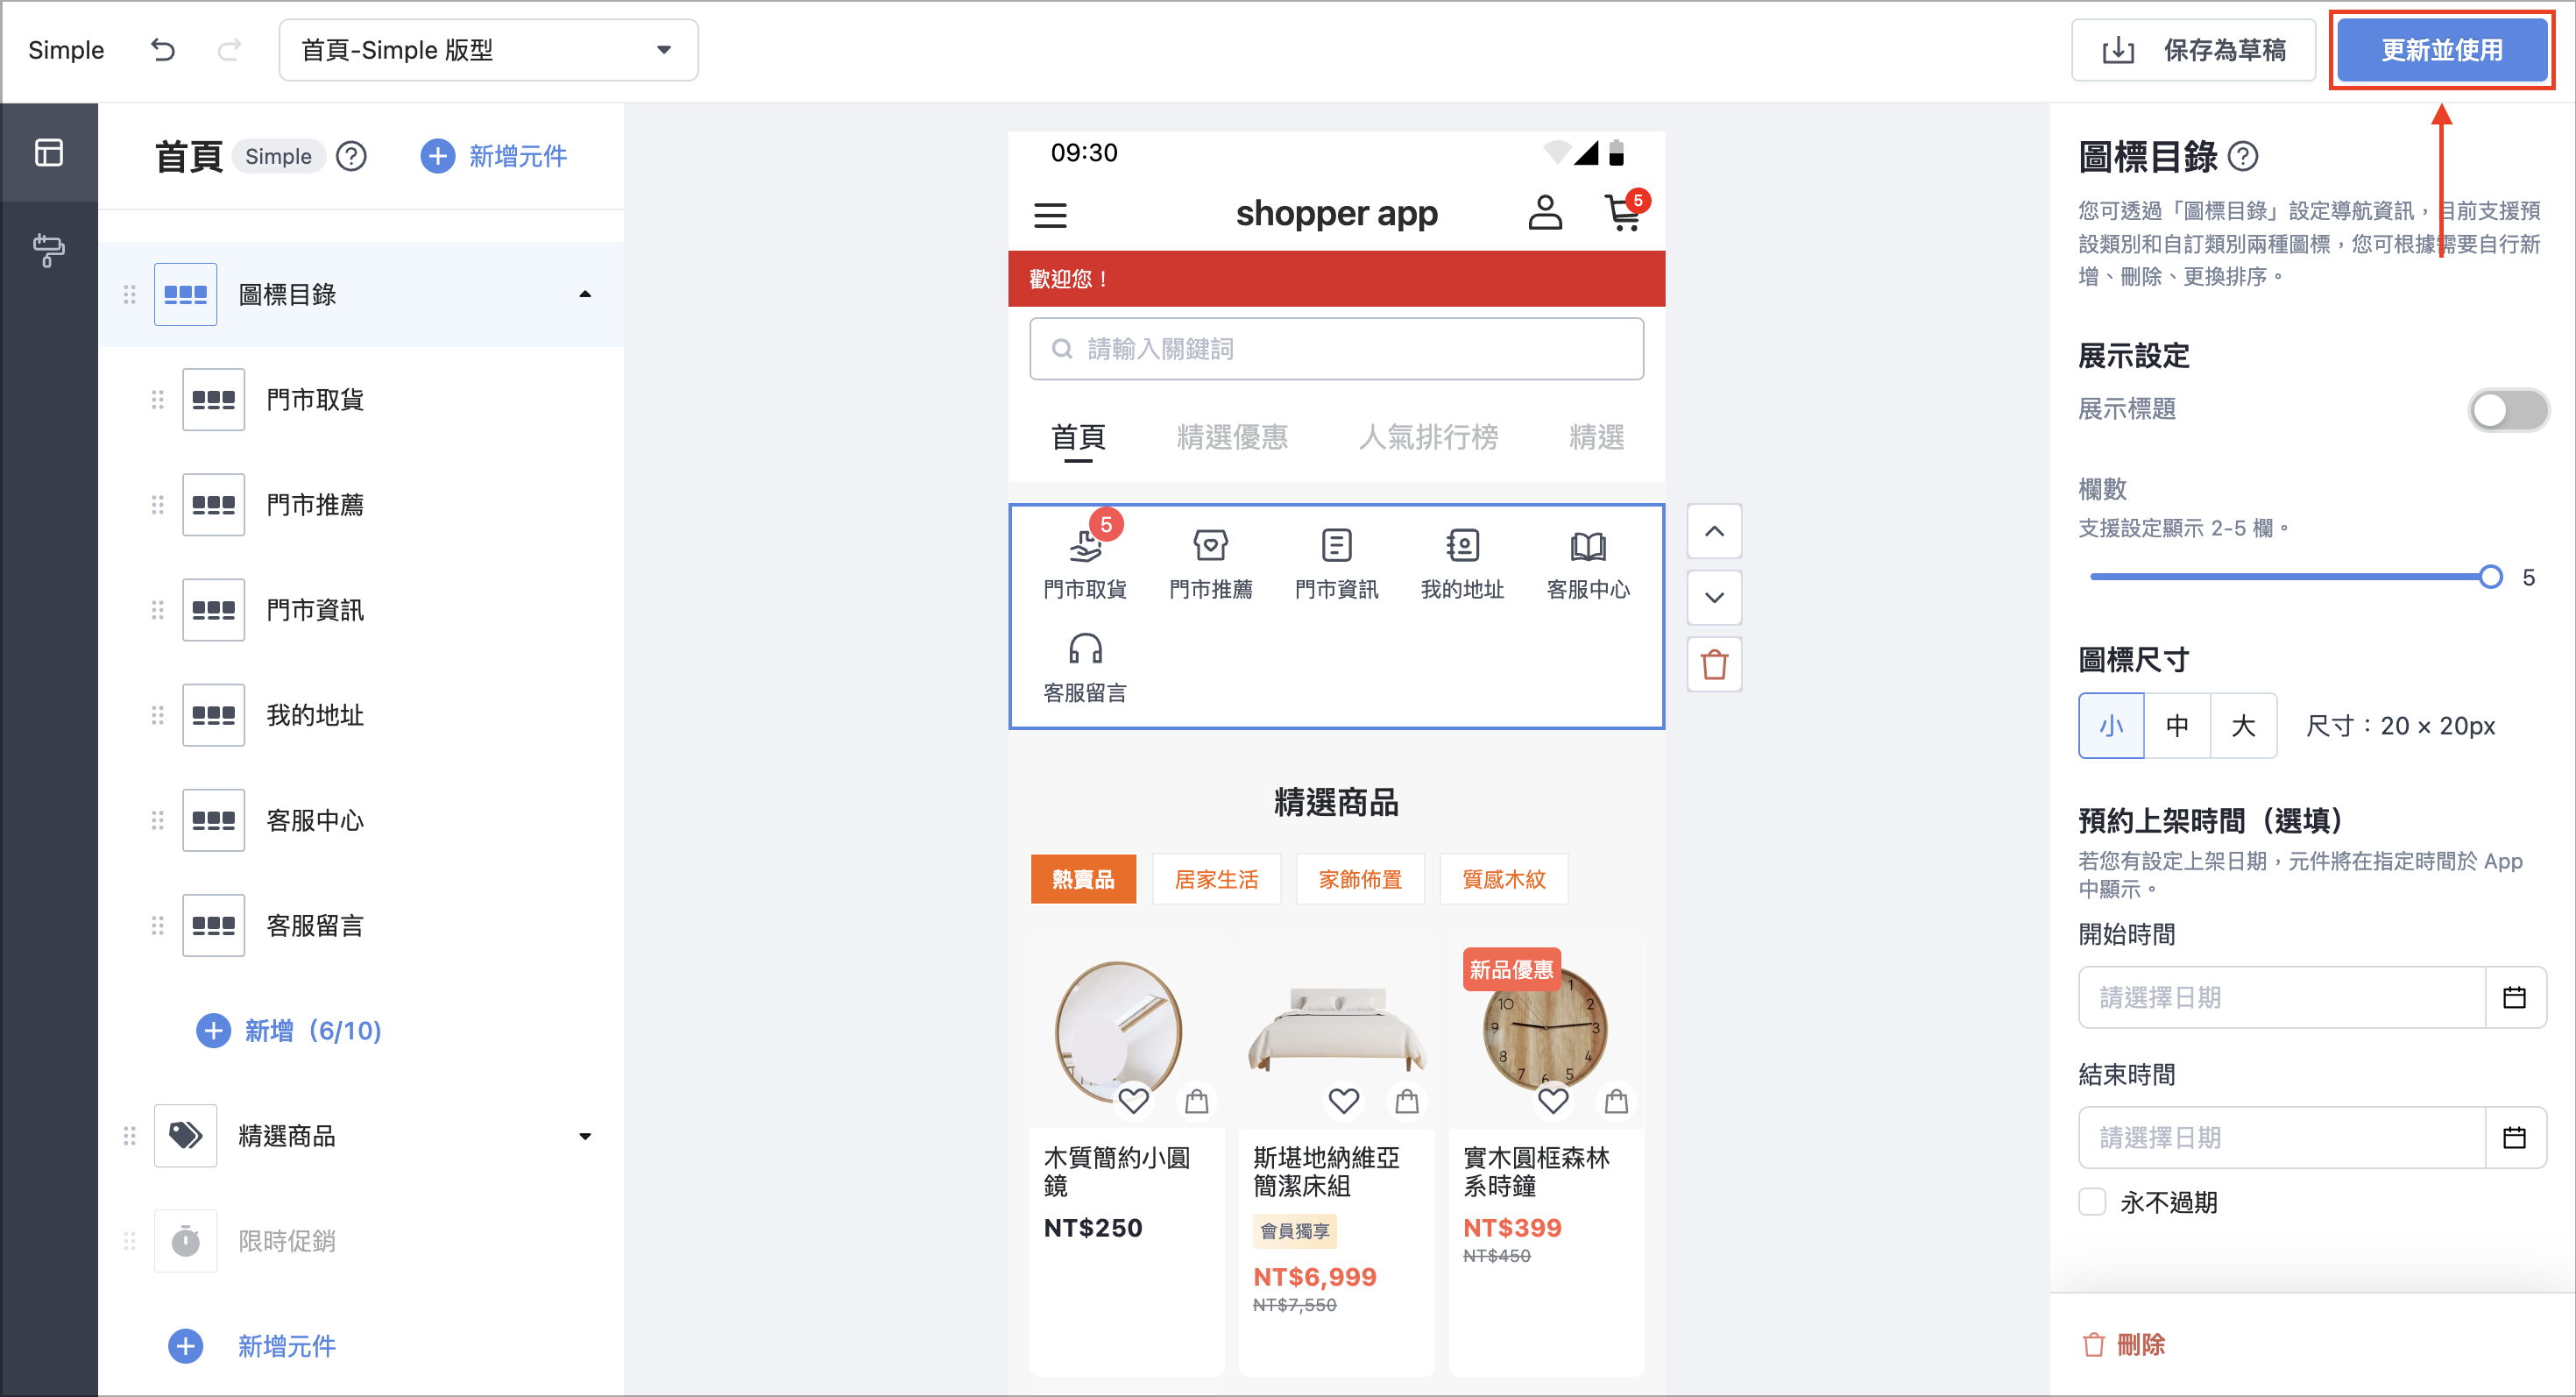Viewport: 2576px width, 1397px height.
Task: Open the 首頁-Simple 版型 dropdown
Action: click(x=488, y=50)
